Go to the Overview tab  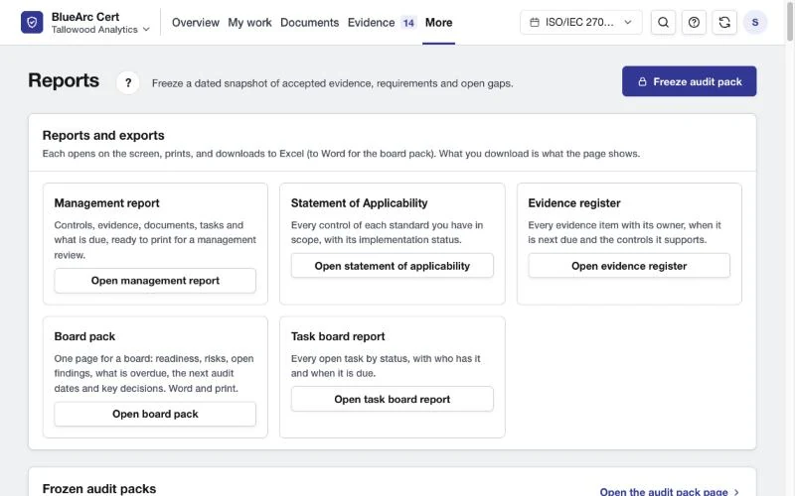point(195,22)
